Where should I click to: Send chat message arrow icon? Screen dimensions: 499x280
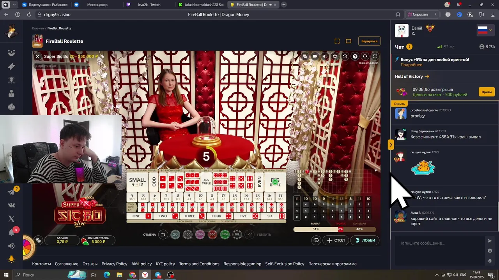coord(490,241)
